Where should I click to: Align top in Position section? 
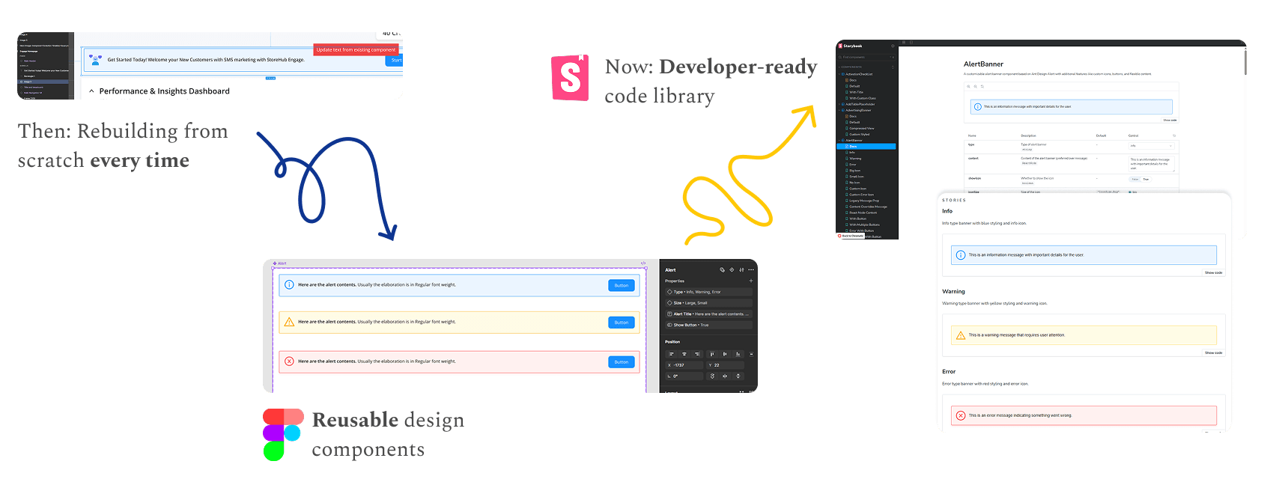point(712,354)
